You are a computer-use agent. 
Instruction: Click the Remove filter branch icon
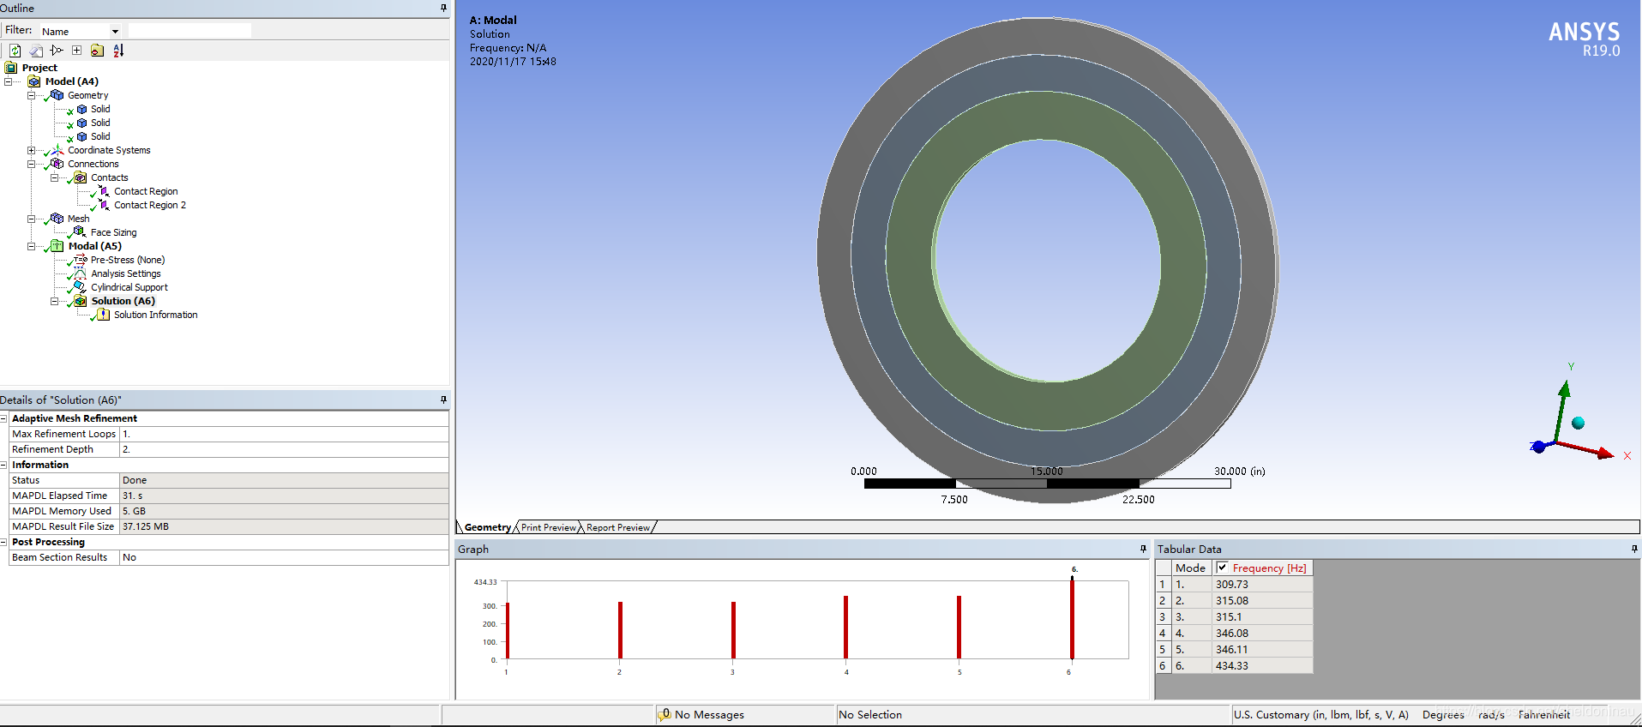(x=57, y=51)
